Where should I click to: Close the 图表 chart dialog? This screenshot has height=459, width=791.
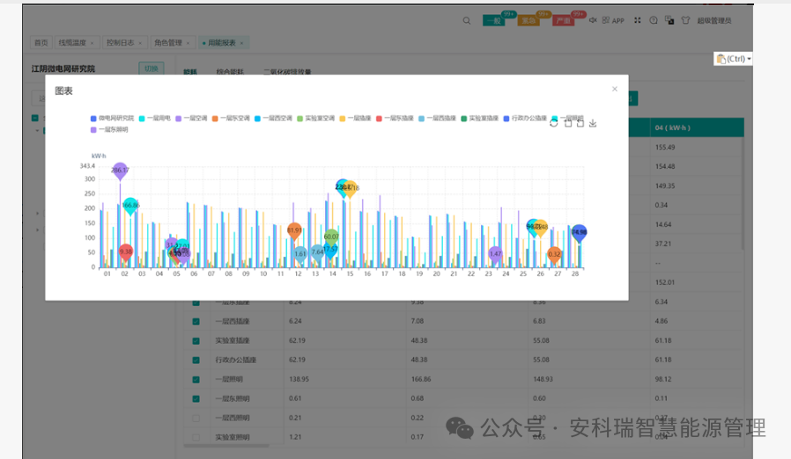pos(615,89)
